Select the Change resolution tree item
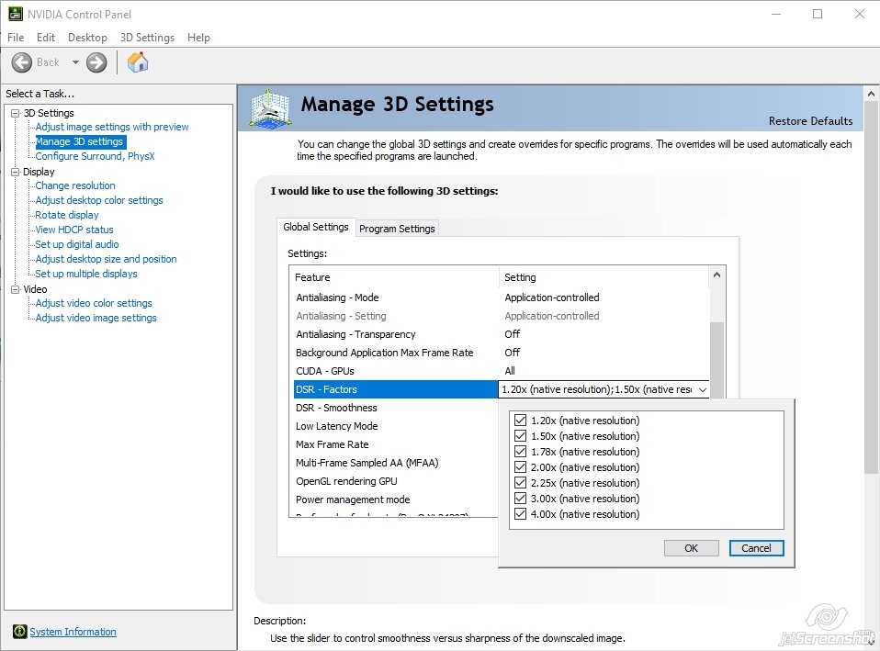This screenshot has height=651, width=880. 75,185
